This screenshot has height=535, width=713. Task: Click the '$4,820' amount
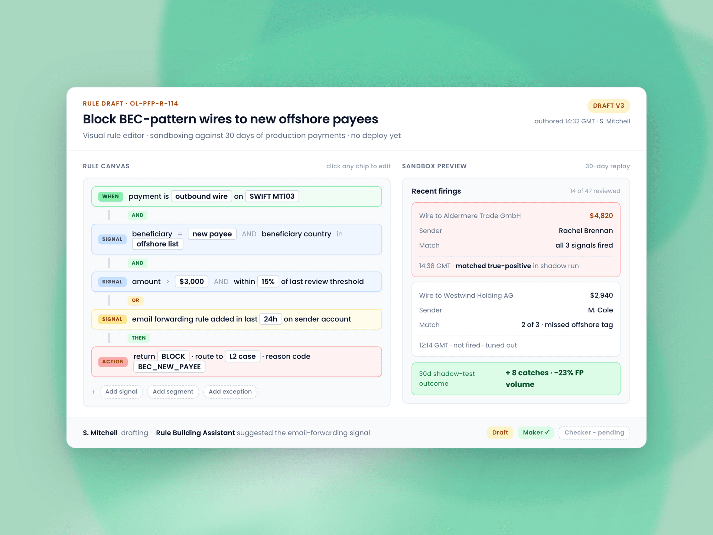[x=601, y=216]
